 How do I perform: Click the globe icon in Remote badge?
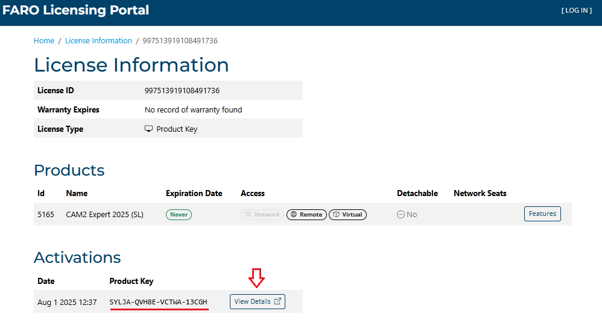click(294, 214)
